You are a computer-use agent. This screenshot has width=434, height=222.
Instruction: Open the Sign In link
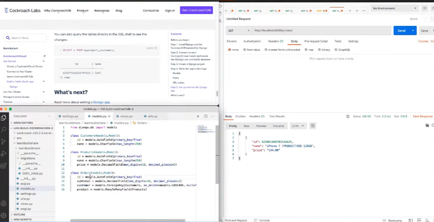click(x=169, y=11)
